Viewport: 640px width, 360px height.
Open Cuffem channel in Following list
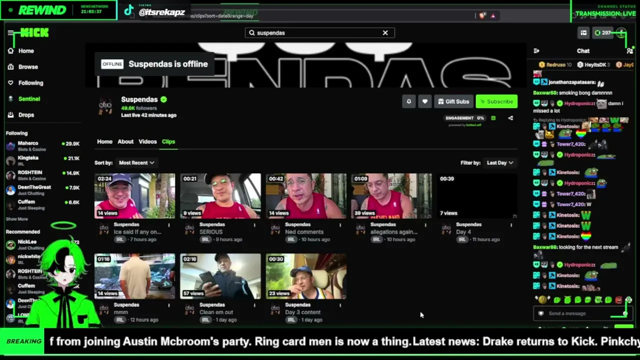42,204
